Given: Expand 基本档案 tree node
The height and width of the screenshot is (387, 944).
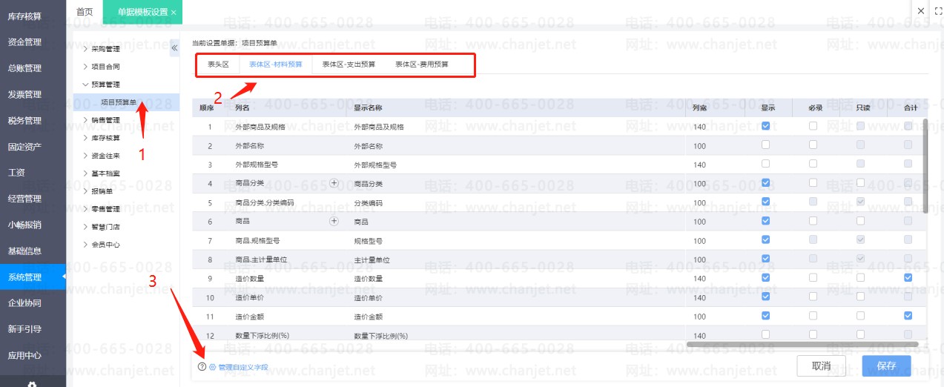Looking at the screenshot, I should (85, 173).
